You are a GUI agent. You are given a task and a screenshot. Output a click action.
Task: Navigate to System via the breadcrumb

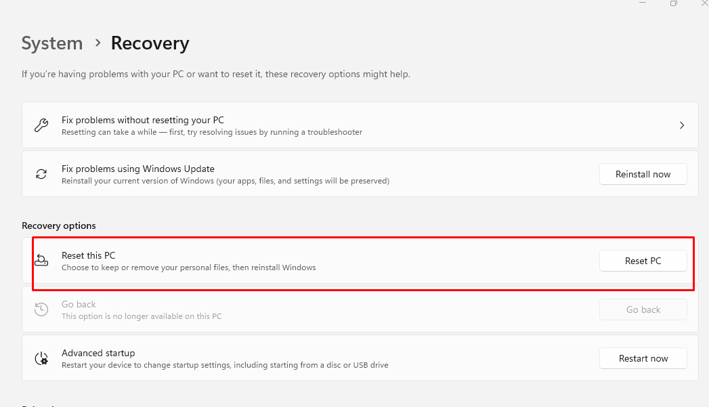click(52, 43)
